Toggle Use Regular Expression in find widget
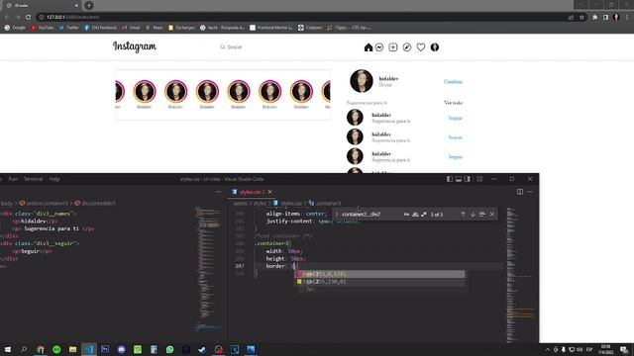 (424, 215)
